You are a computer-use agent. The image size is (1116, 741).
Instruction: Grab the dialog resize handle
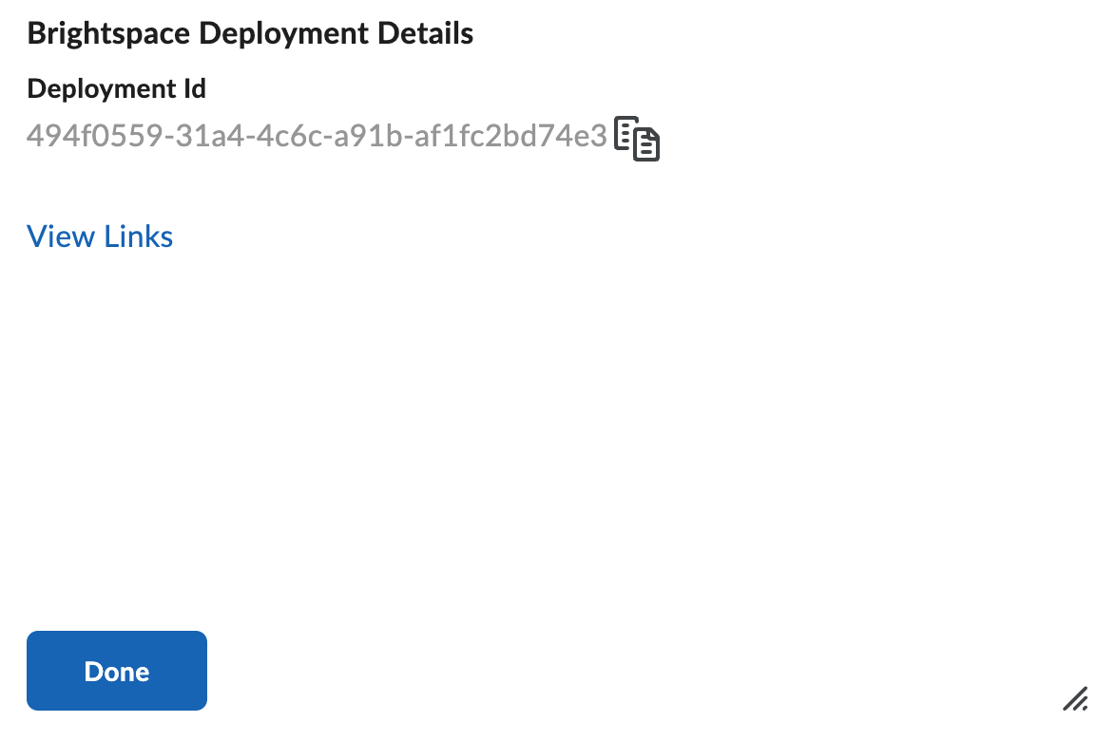pyautogui.click(x=1074, y=700)
